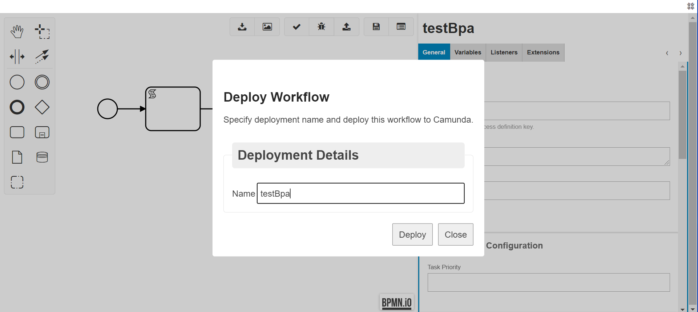Open the Listeners tab
The width and height of the screenshot is (698, 312).
(504, 53)
